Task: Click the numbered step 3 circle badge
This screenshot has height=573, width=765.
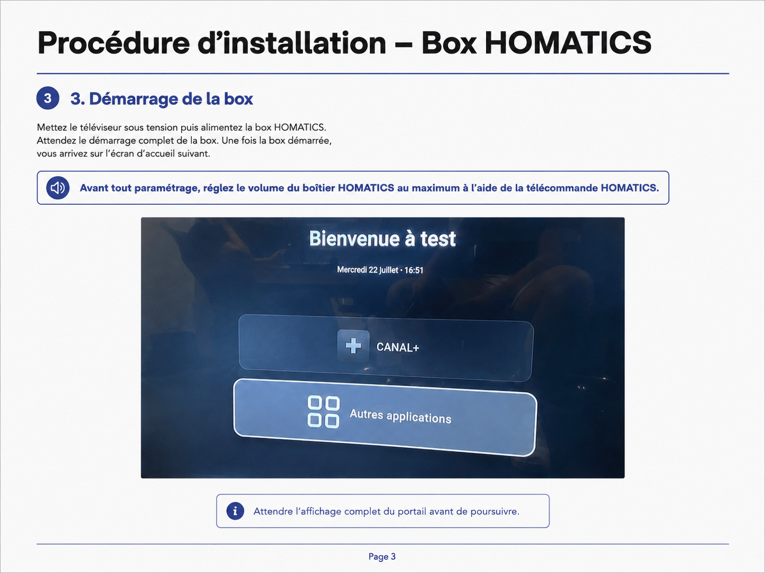Action: (x=48, y=98)
